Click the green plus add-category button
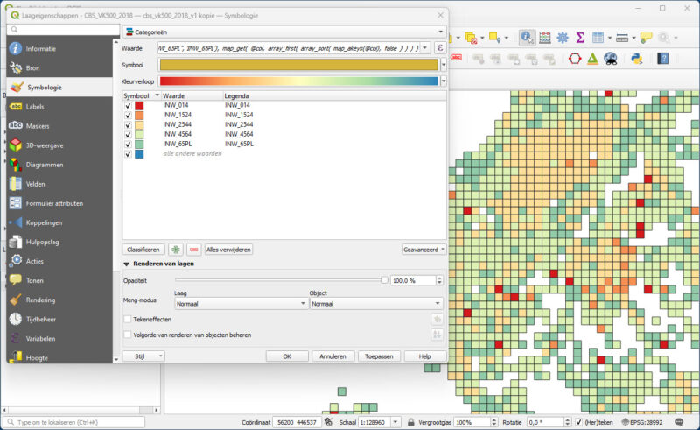Image resolution: width=700 pixels, height=430 pixels. click(x=176, y=250)
